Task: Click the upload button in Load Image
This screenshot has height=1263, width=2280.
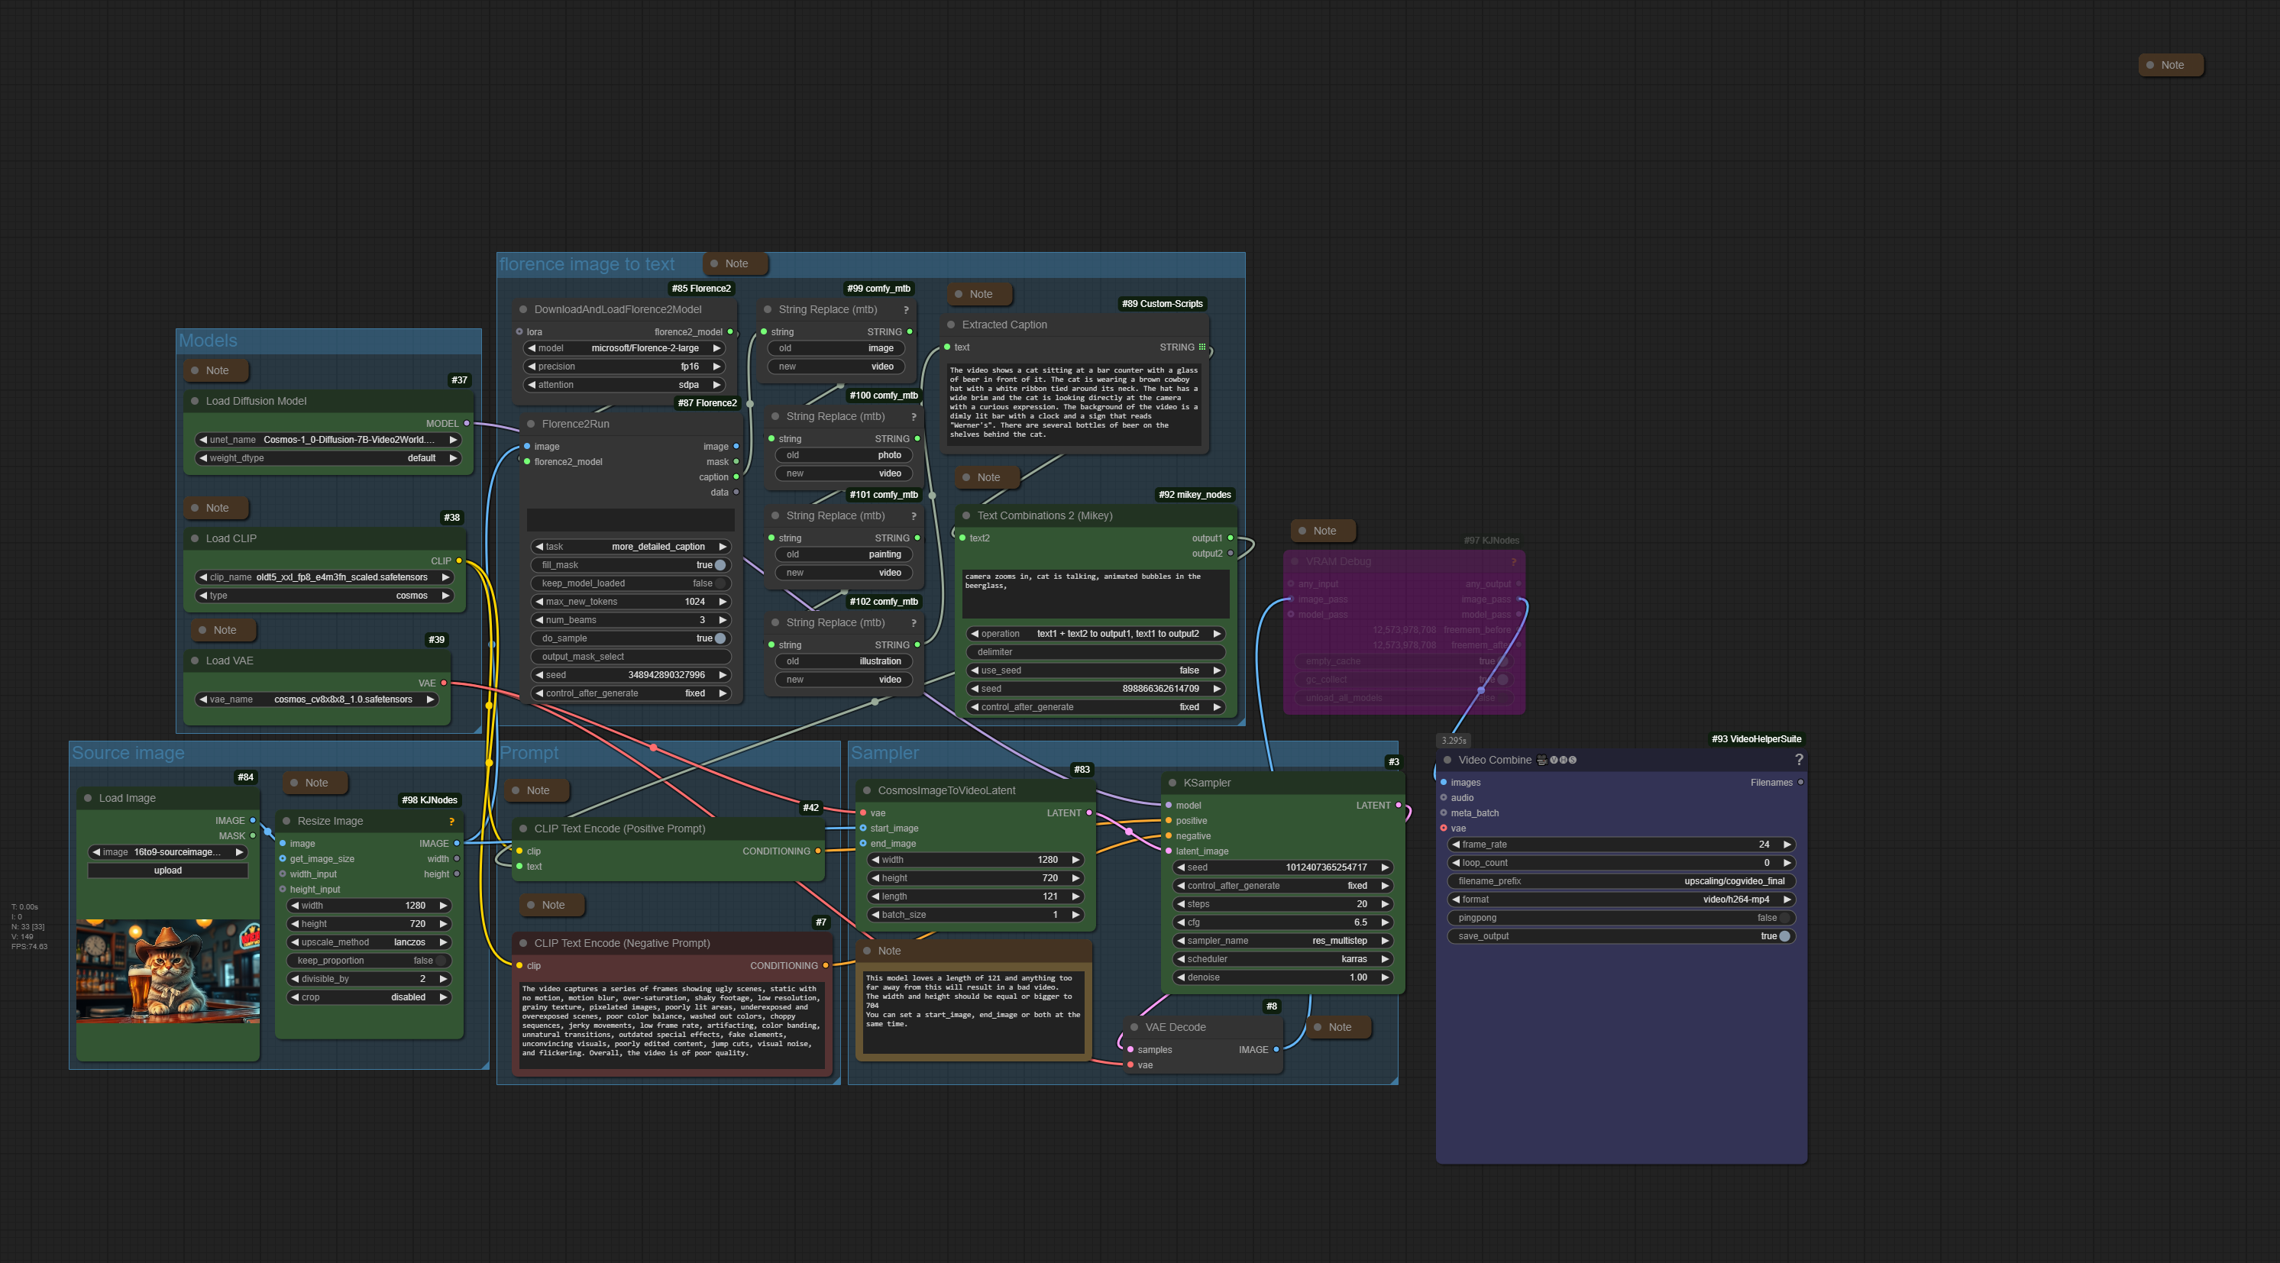Action: tap(167, 870)
